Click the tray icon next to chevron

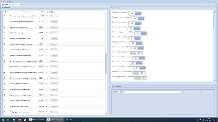tap(197, 120)
